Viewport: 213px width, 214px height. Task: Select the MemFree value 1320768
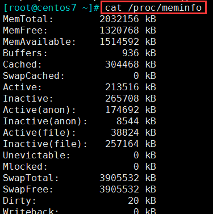tap(119, 31)
